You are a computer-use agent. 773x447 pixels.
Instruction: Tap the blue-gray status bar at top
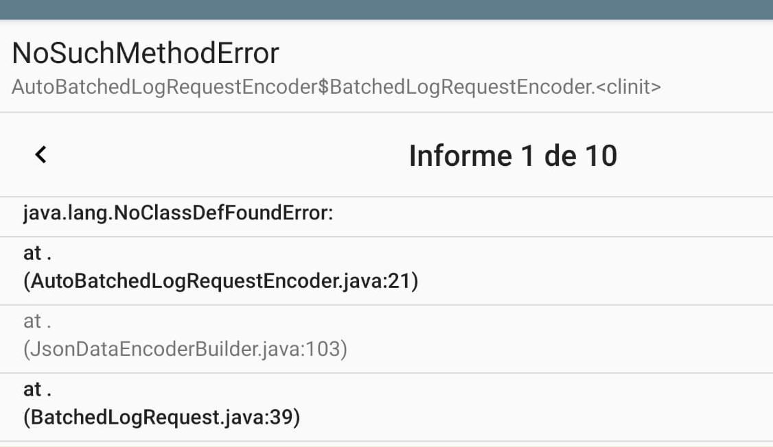pyautogui.click(x=386, y=10)
